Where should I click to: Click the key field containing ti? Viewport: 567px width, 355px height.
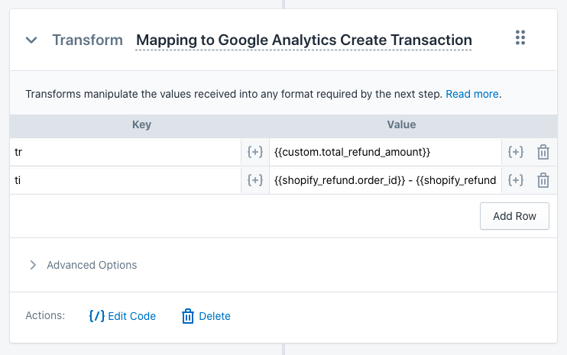pyautogui.click(x=125, y=180)
